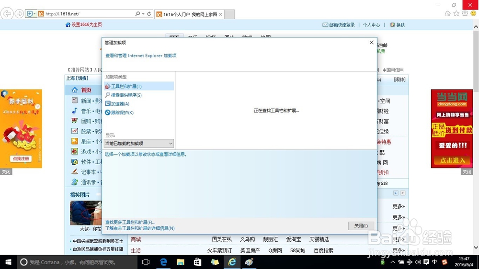479x269 pixels.
Task: Open Windows Store from taskbar
Action: pos(198,262)
